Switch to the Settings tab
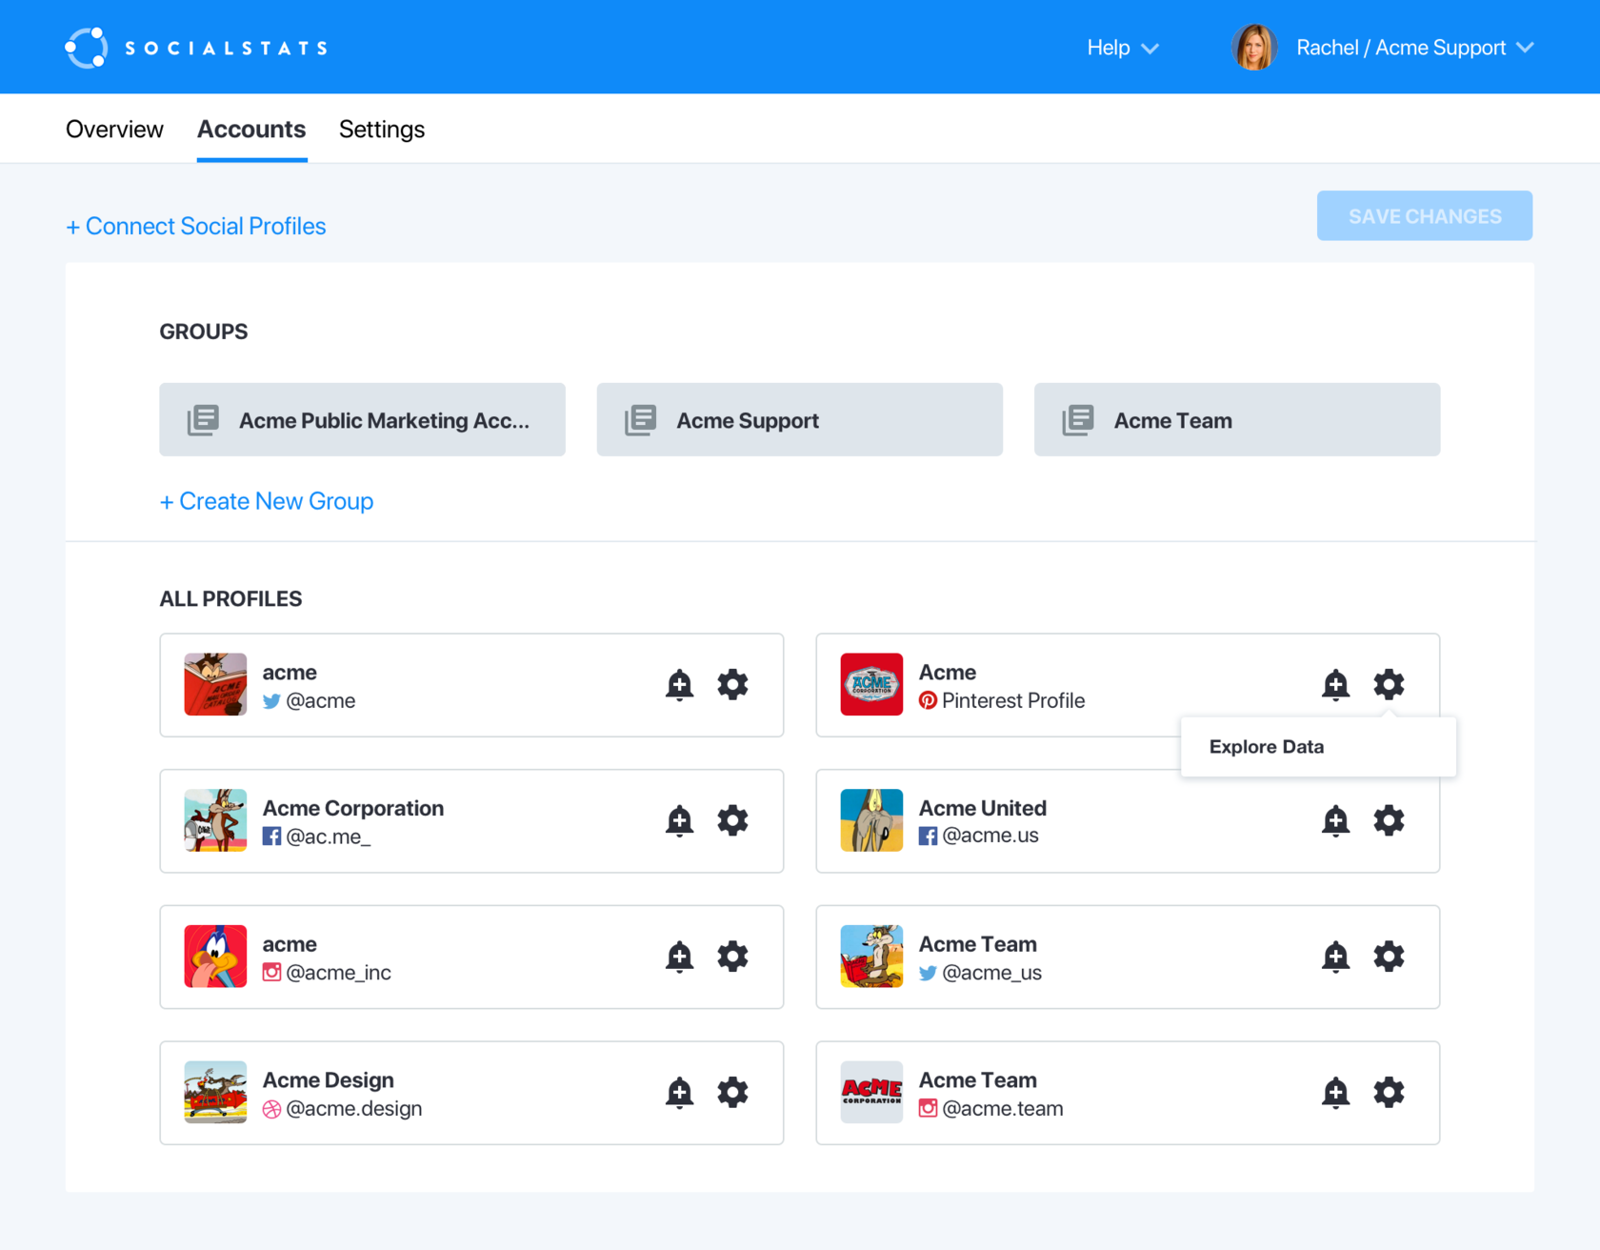This screenshot has height=1250, width=1600. coord(381,130)
